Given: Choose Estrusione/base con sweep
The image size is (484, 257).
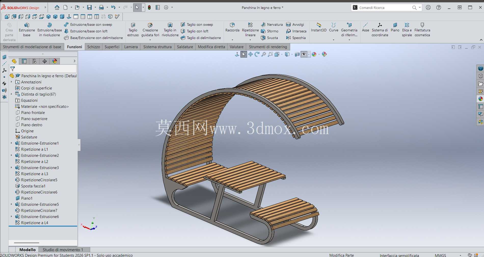Looking at the screenshot, I should point(88,24).
